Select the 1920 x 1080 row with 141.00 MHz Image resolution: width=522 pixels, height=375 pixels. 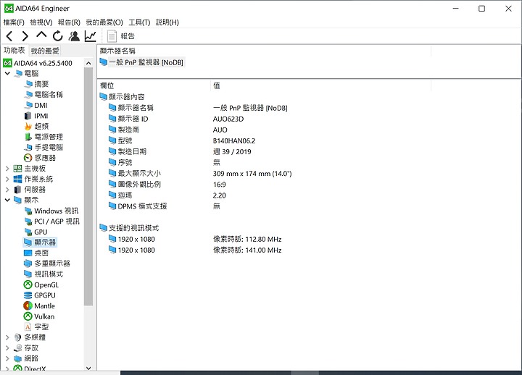[x=195, y=250]
